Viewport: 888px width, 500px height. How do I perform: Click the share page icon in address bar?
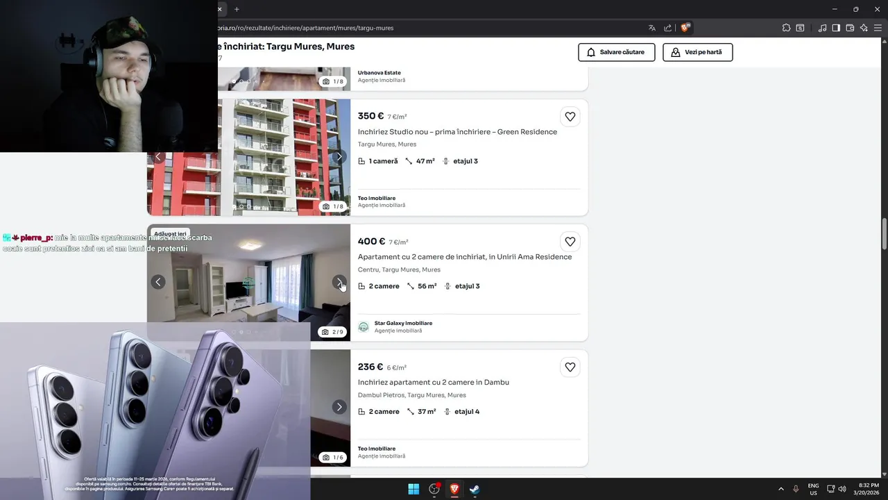pos(667,28)
